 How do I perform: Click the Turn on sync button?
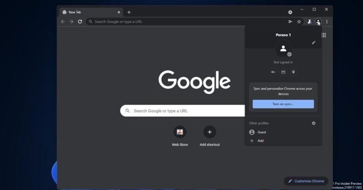[283, 104]
